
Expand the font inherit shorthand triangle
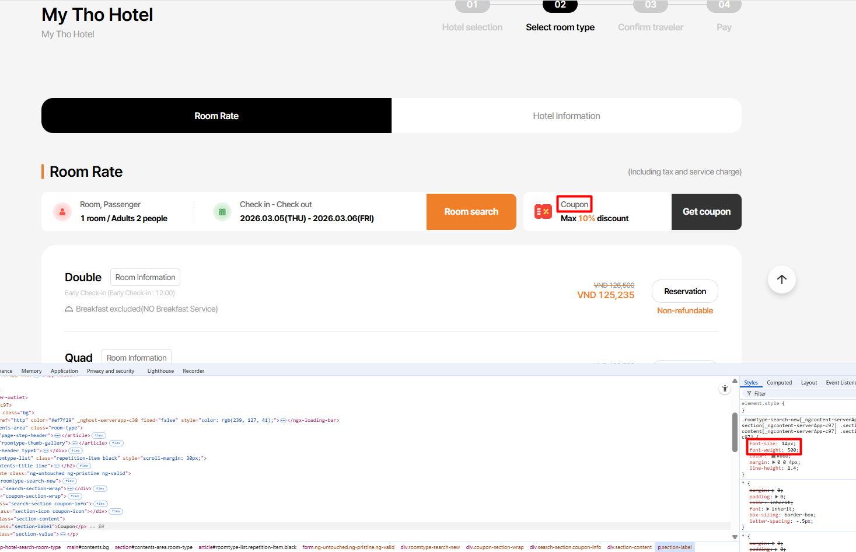pos(768,509)
